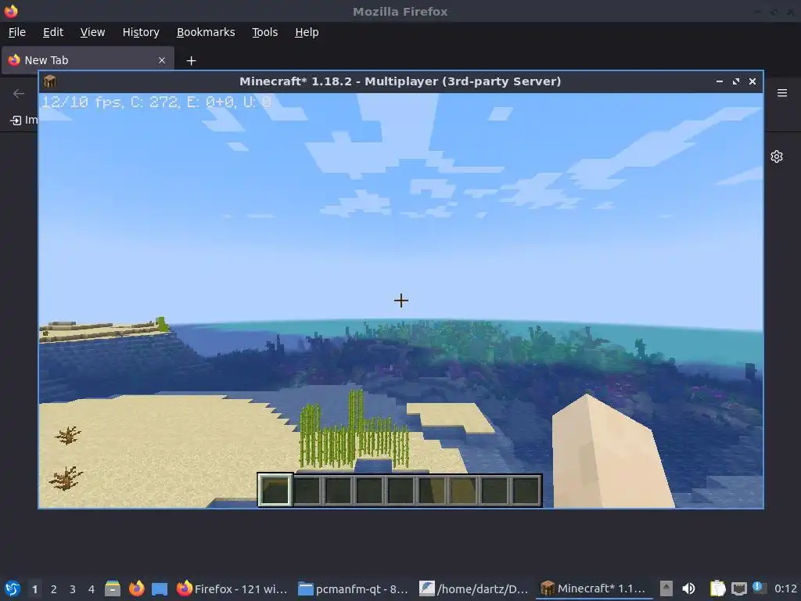Image resolution: width=801 pixels, height=601 pixels.
Task: Minimize the Minecraft window
Action: [x=720, y=81]
